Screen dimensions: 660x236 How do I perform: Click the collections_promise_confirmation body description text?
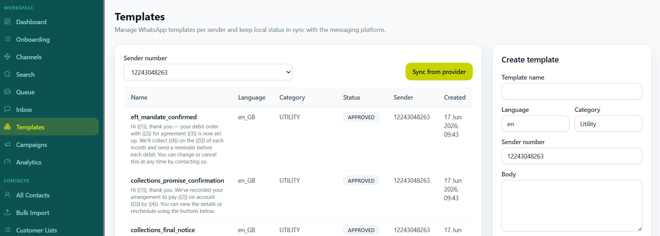tap(177, 201)
